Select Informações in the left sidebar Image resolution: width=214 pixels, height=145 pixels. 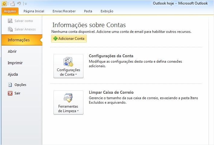coord(19,40)
